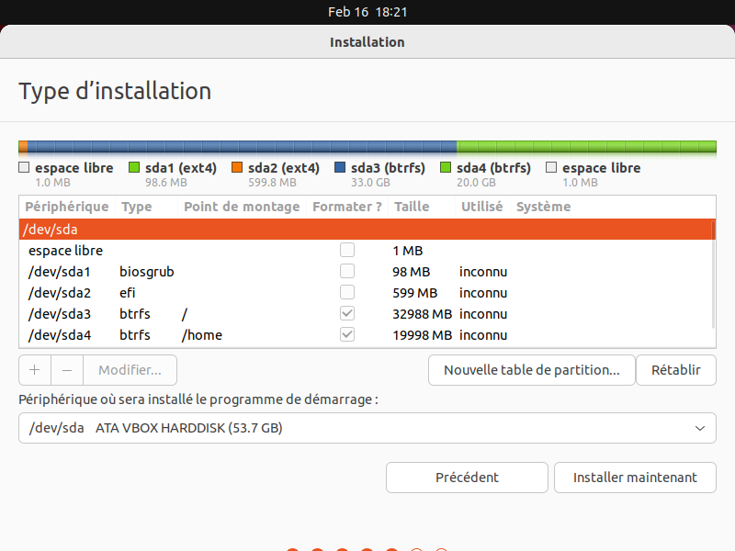Click the minus icon to remove partition
The width and height of the screenshot is (735, 551).
pos(66,370)
